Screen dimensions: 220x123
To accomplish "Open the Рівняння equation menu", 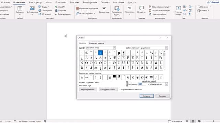I will click(x=204, y=7).
